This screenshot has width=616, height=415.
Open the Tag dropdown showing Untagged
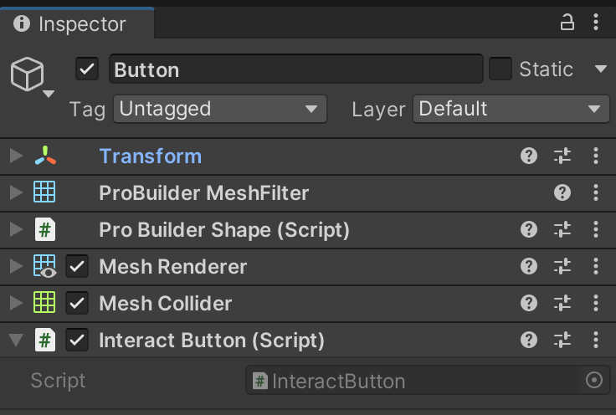(x=219, y=109)
